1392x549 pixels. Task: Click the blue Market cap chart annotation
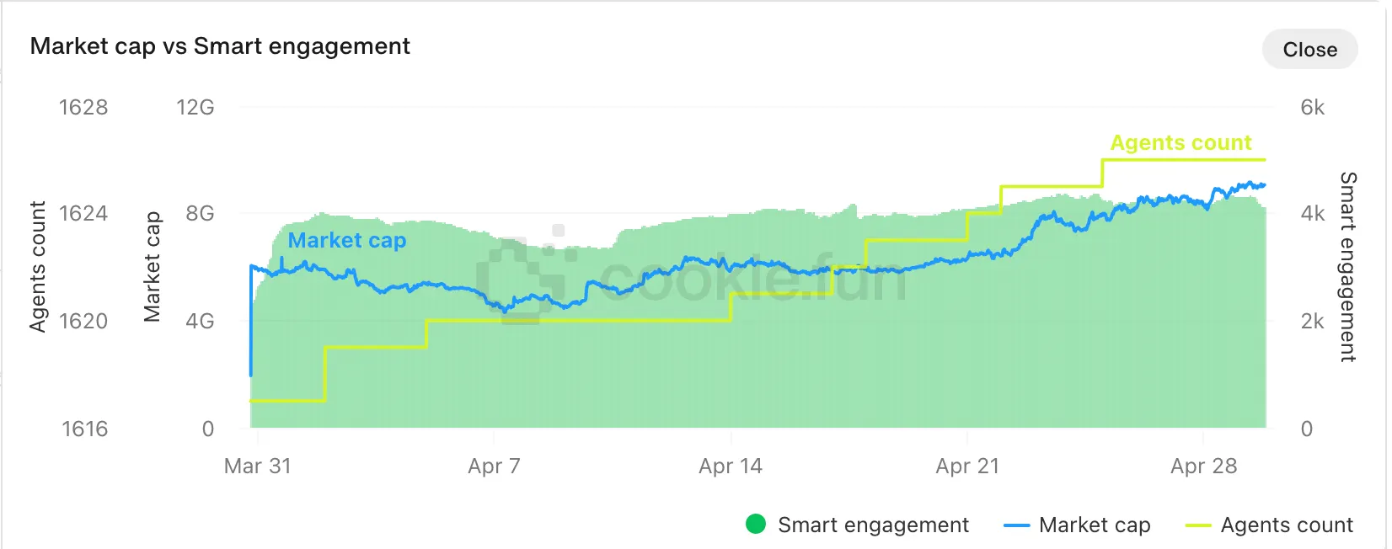[347, 241]
